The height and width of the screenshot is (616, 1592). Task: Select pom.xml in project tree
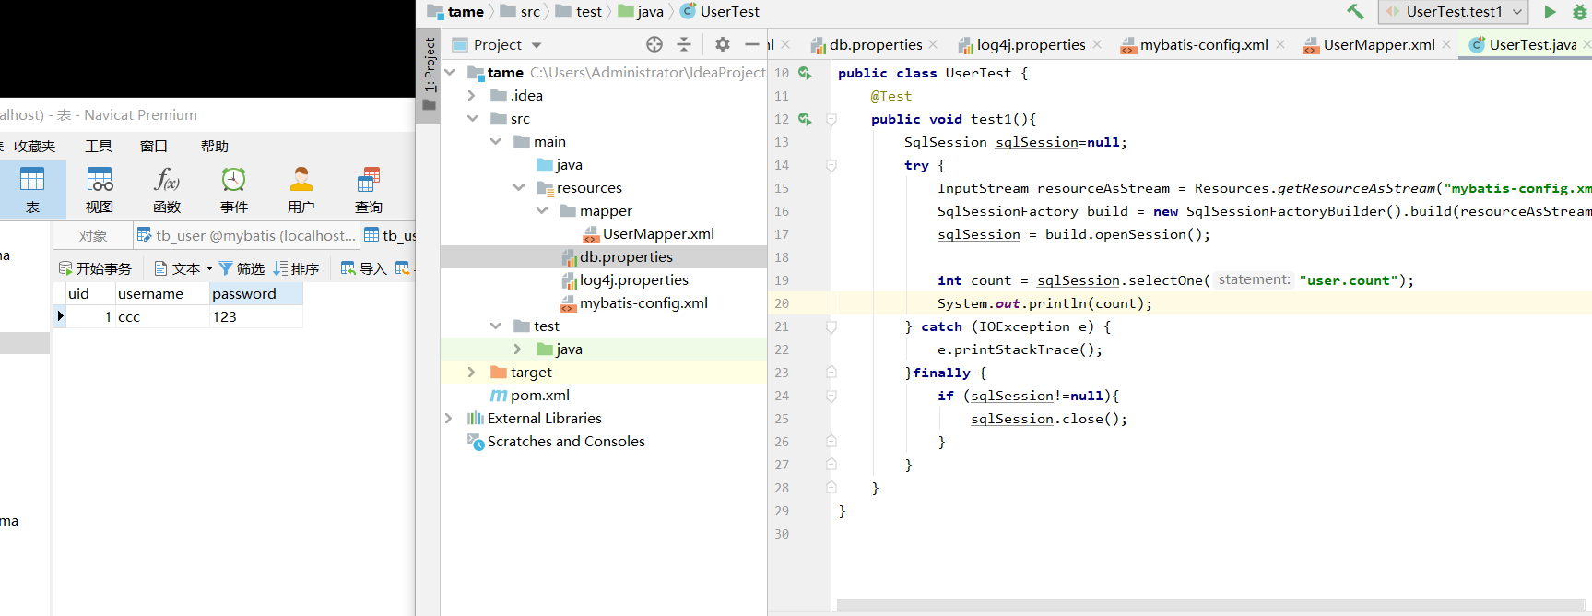[x=530, y=395]
